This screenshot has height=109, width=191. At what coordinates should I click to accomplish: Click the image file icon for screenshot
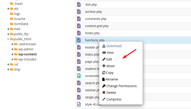point(79,76)
